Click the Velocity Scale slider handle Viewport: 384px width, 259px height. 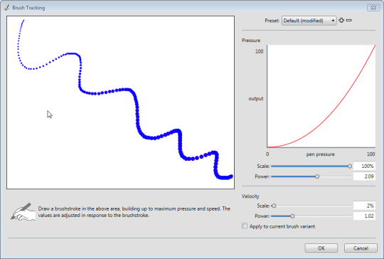click(x=274, y=206)
